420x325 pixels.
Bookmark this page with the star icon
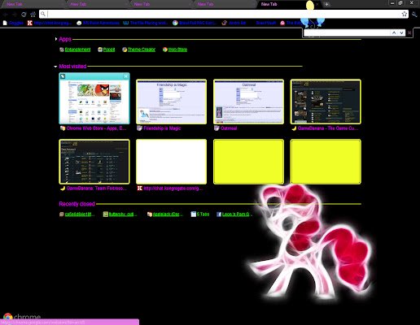point(405,14)
